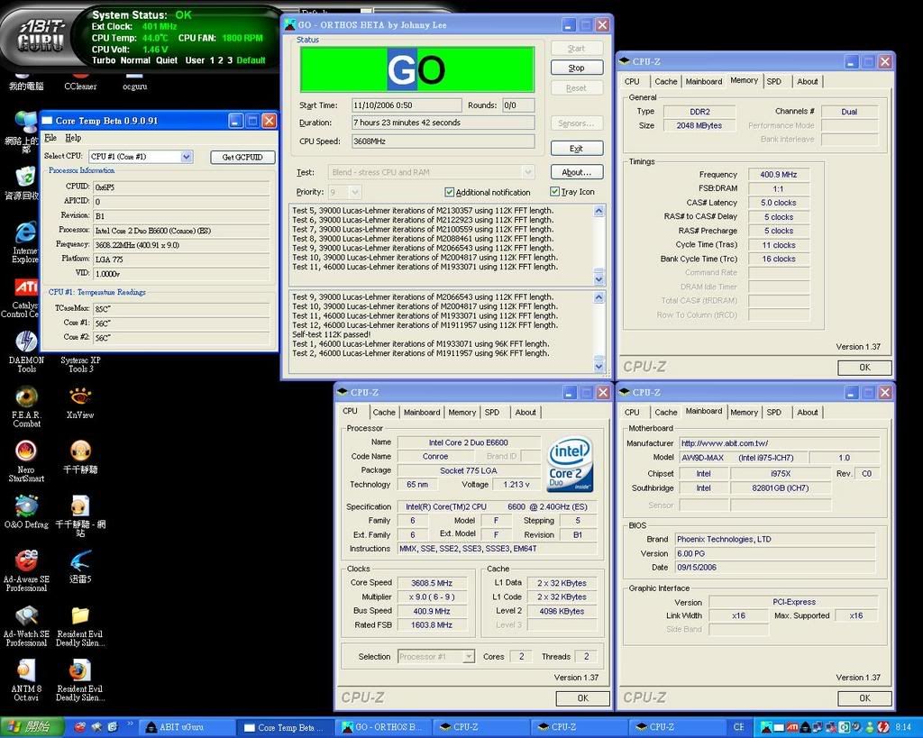The image size is (923, 738).
Task: Launch Ad-Watch SE Professional icon
Action: point(26,625)
